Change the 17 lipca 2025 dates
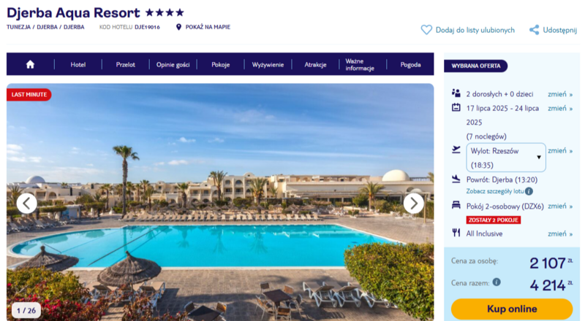This screenshot has height=321, width=585. click(560, 109)
